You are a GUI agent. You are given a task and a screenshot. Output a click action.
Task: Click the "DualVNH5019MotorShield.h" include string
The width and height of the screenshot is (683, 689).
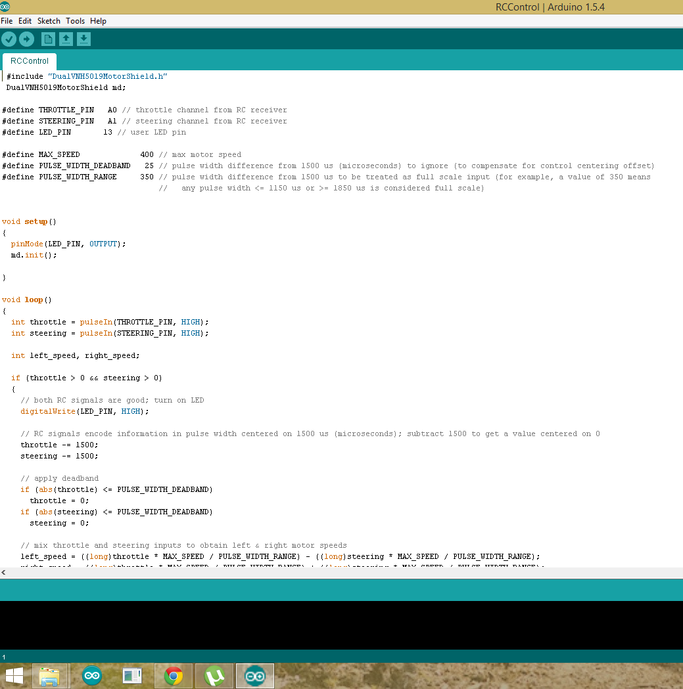[108, 76]
